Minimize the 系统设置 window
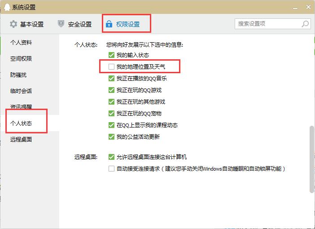The image size is (315, 229). (295, 8)
